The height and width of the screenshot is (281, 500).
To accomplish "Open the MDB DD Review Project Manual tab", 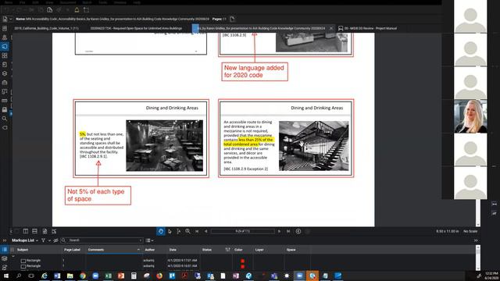I will point(370,28).
